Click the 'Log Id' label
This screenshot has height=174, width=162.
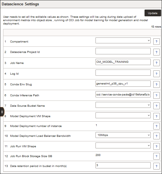tap(14, 74)
